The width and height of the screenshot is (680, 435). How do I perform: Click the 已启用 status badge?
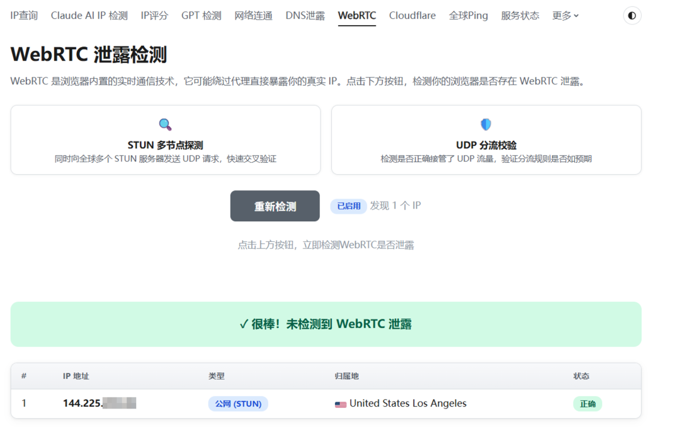click(349, 206)
